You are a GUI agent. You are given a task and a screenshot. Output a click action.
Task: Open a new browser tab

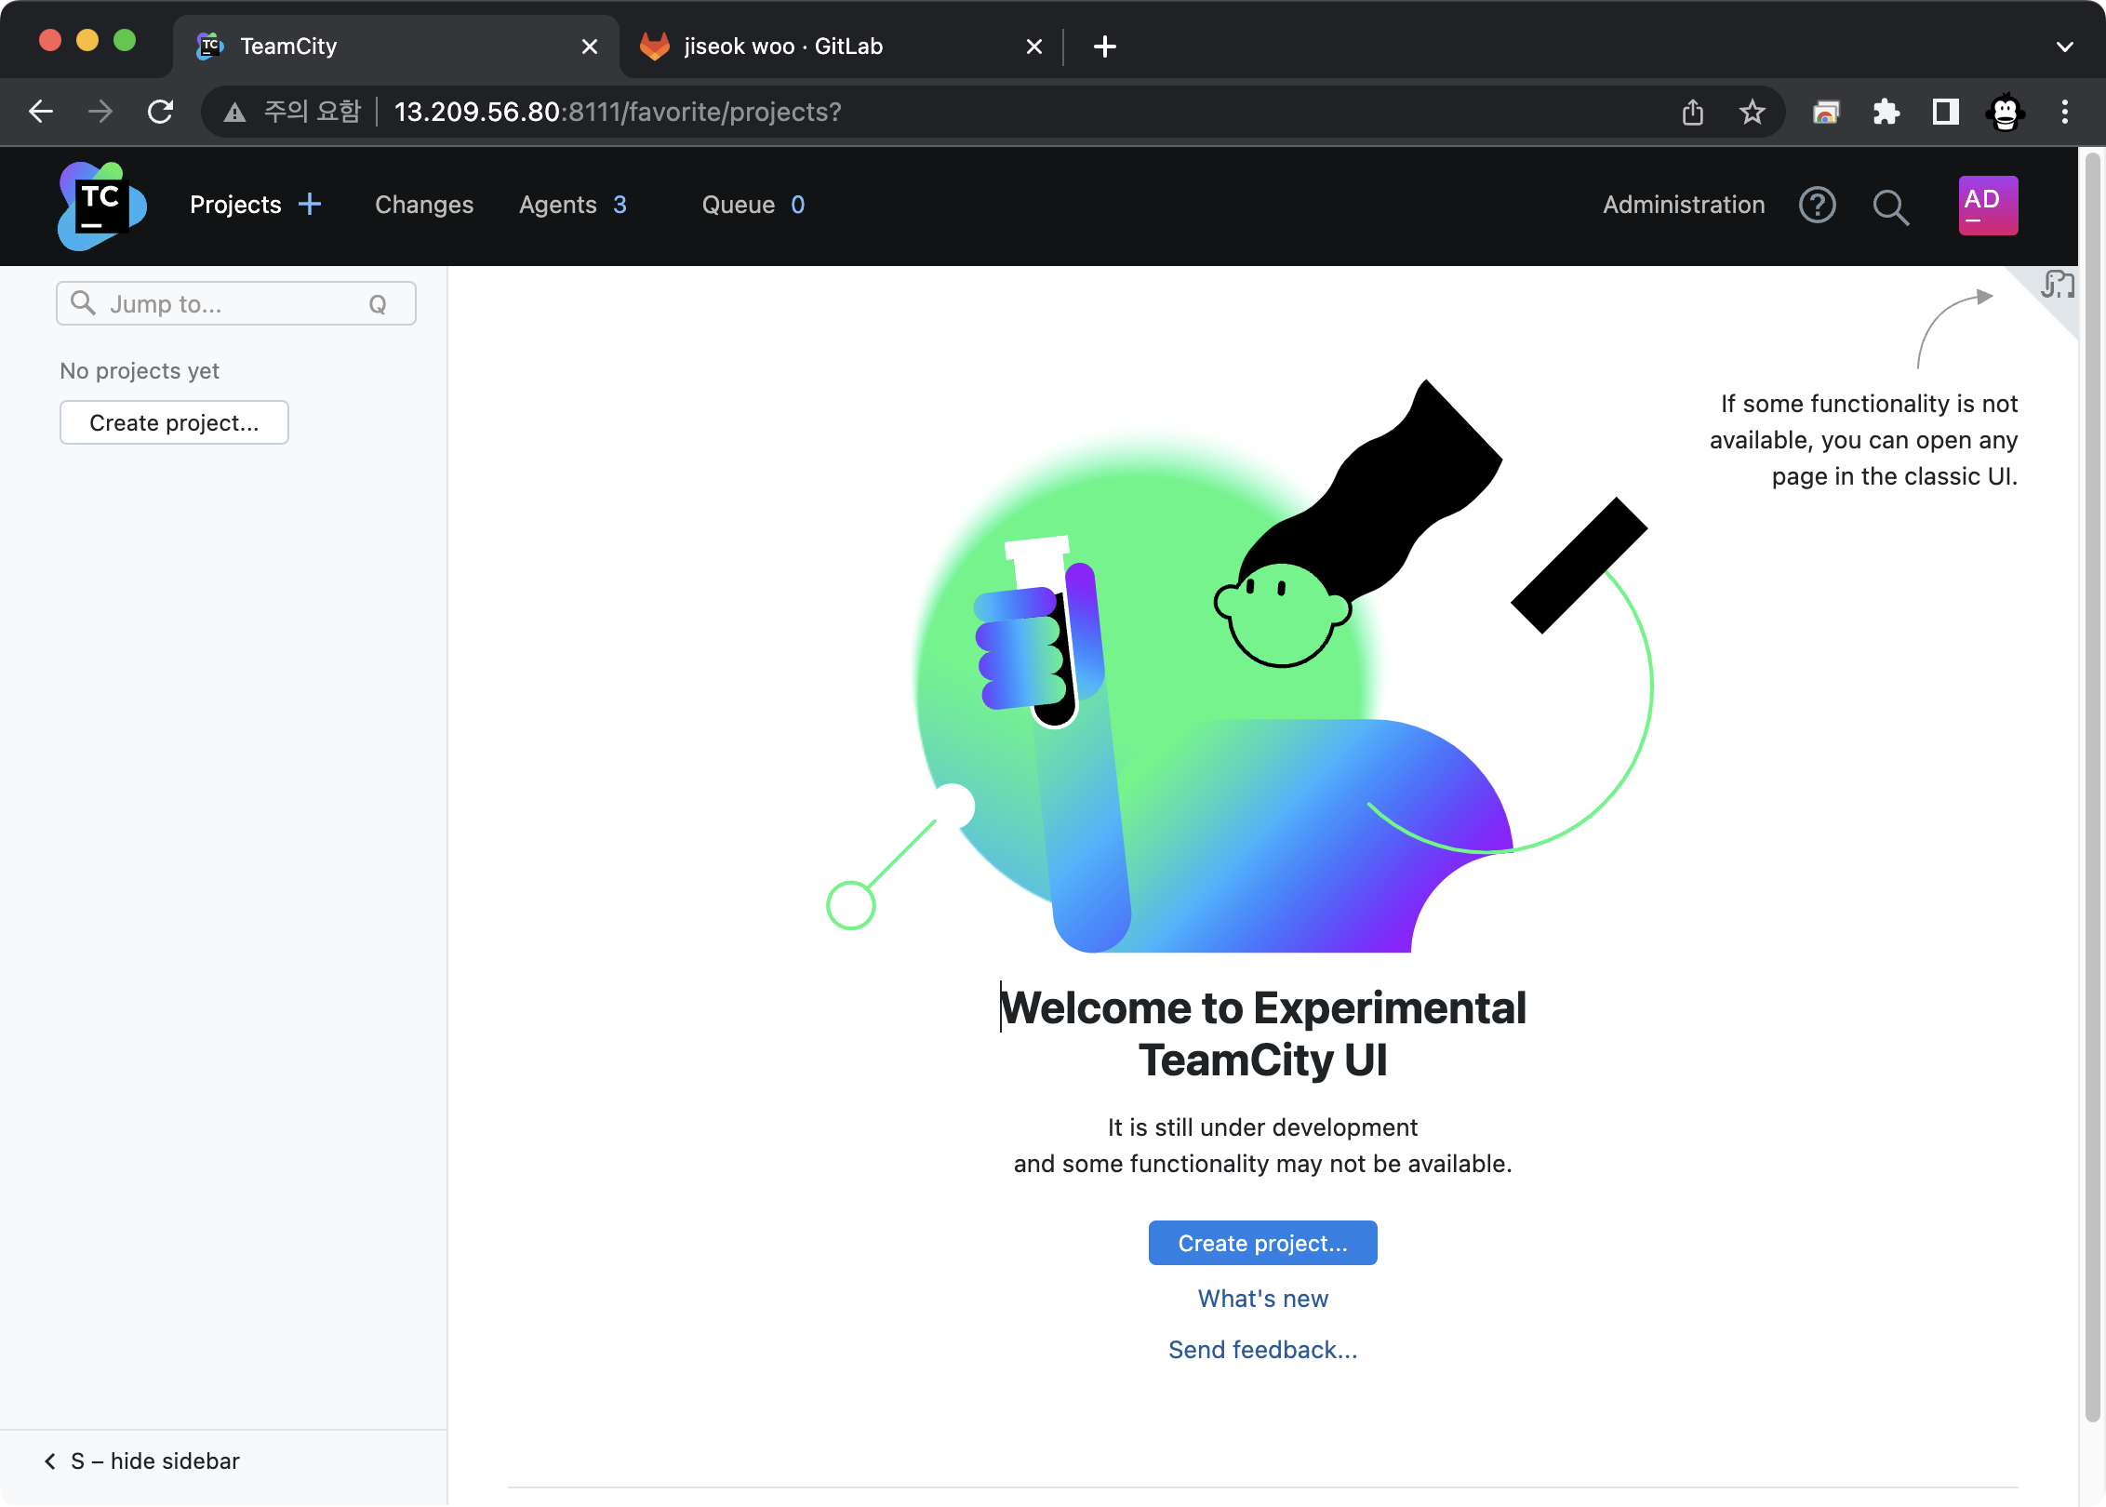tap(1104, 47)
